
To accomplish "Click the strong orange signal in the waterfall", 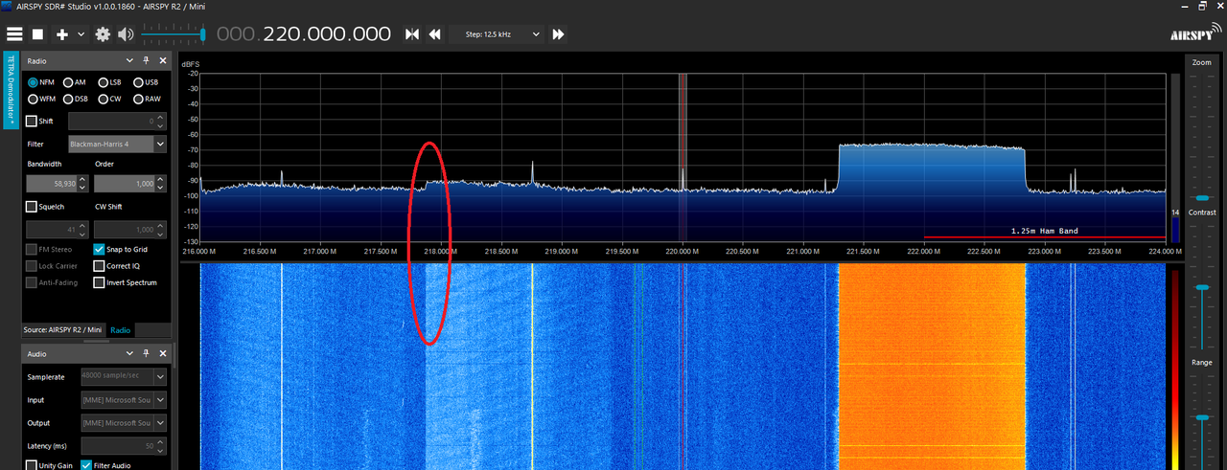I will tap(932, 367).
